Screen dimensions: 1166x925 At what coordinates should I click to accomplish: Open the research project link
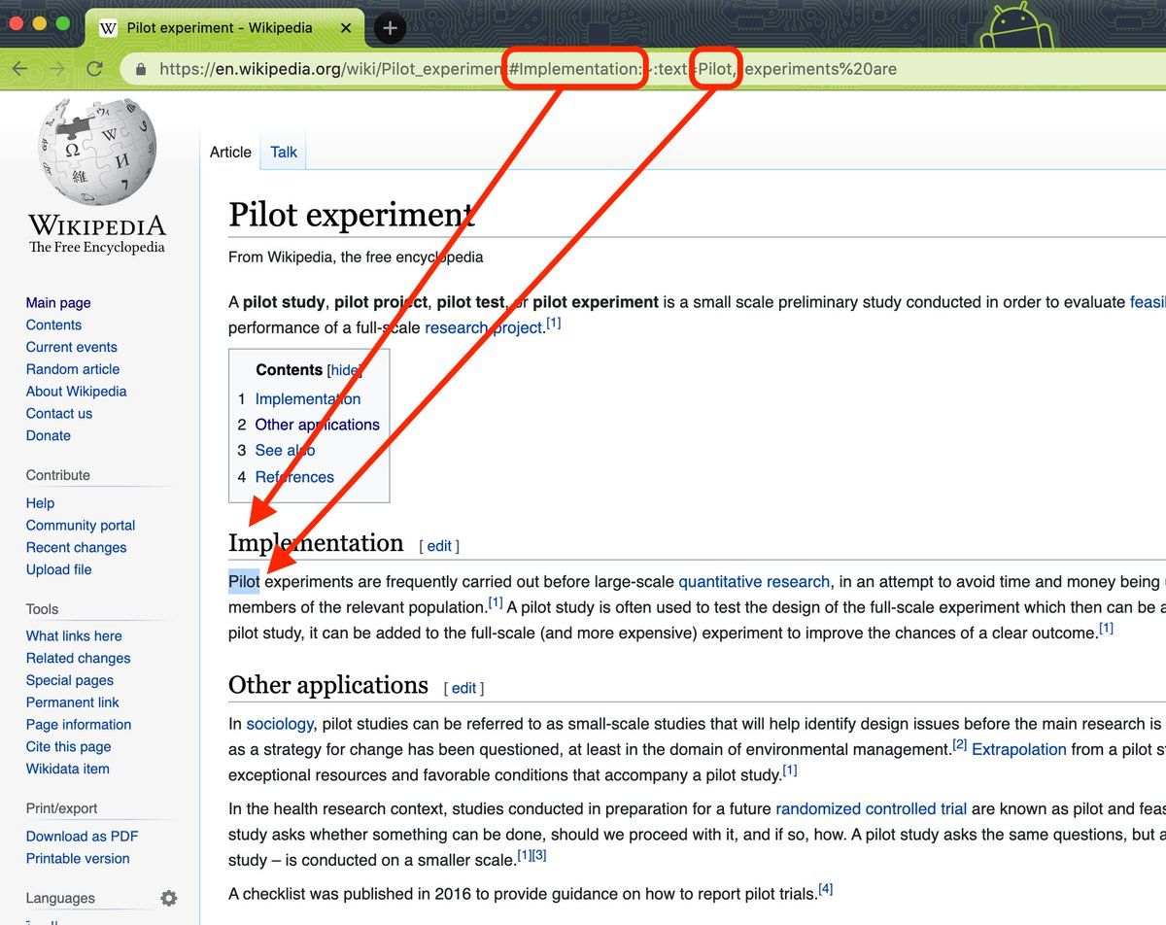tap(483, 327)
